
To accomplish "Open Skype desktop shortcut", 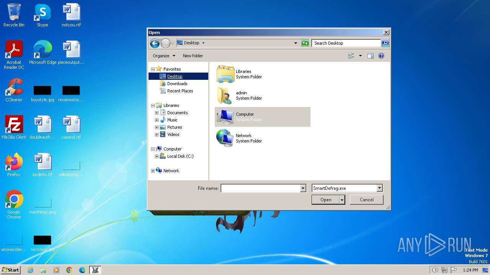I will (x=42, y=16).
